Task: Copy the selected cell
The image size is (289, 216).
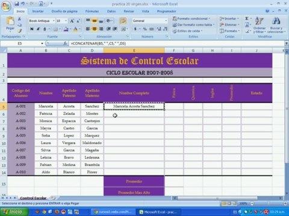Action: coord(19,25)
